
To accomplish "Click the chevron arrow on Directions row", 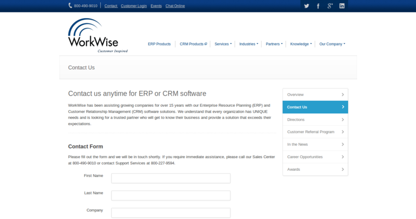I will click(343, 119).
